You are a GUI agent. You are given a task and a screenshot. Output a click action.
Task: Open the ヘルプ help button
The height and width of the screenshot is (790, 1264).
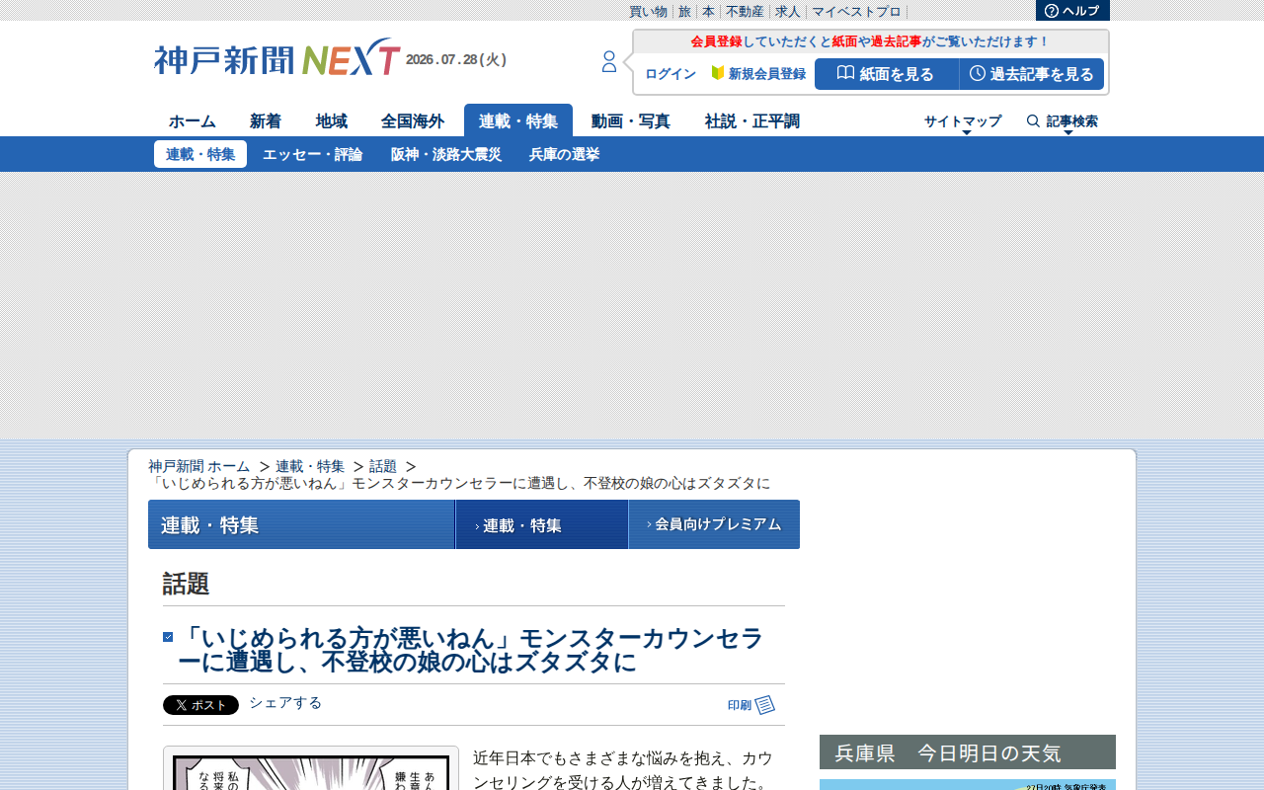(x=1072, y=11)
